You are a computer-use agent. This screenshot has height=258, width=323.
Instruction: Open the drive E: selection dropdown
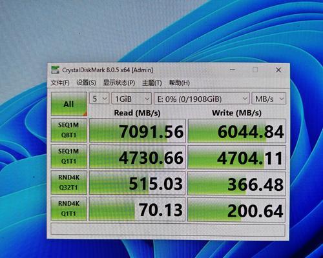pos(202,99)
